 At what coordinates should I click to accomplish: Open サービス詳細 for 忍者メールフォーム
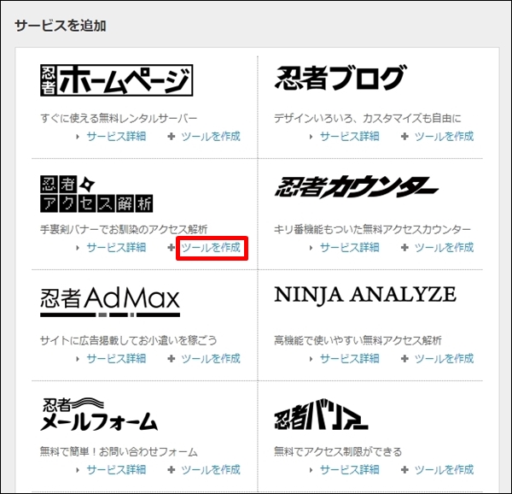coord(116,470)
